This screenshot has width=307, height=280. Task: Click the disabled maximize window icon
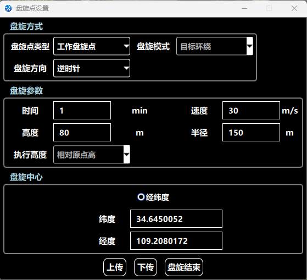[x=269, y=8]
